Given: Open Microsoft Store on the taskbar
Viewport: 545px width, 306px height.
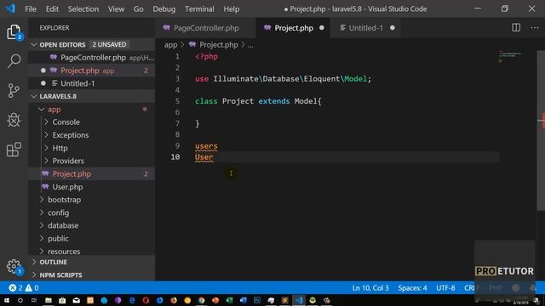Looking at the screenshot, I should tap(62, 300).
